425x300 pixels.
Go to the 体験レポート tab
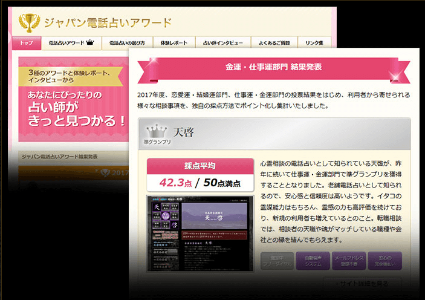tap(174, 43)
